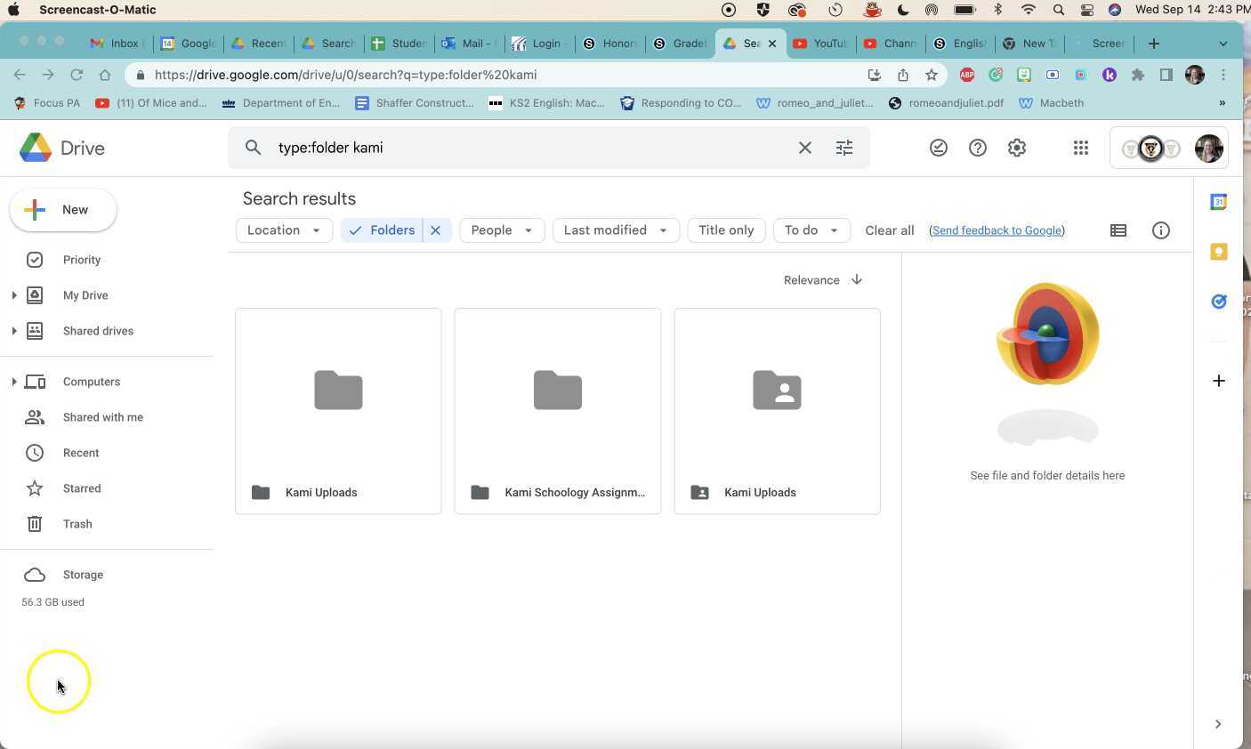Image resolution: width=1251 pixels, height=749 pixels.
Task: Go to Shared with me
Action: tap(102, 417)
